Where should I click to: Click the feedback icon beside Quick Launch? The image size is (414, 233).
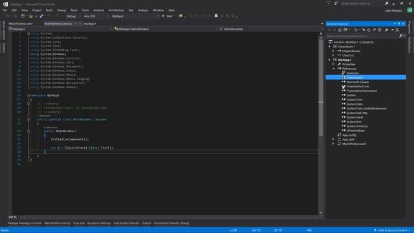(x=336, y=3)
